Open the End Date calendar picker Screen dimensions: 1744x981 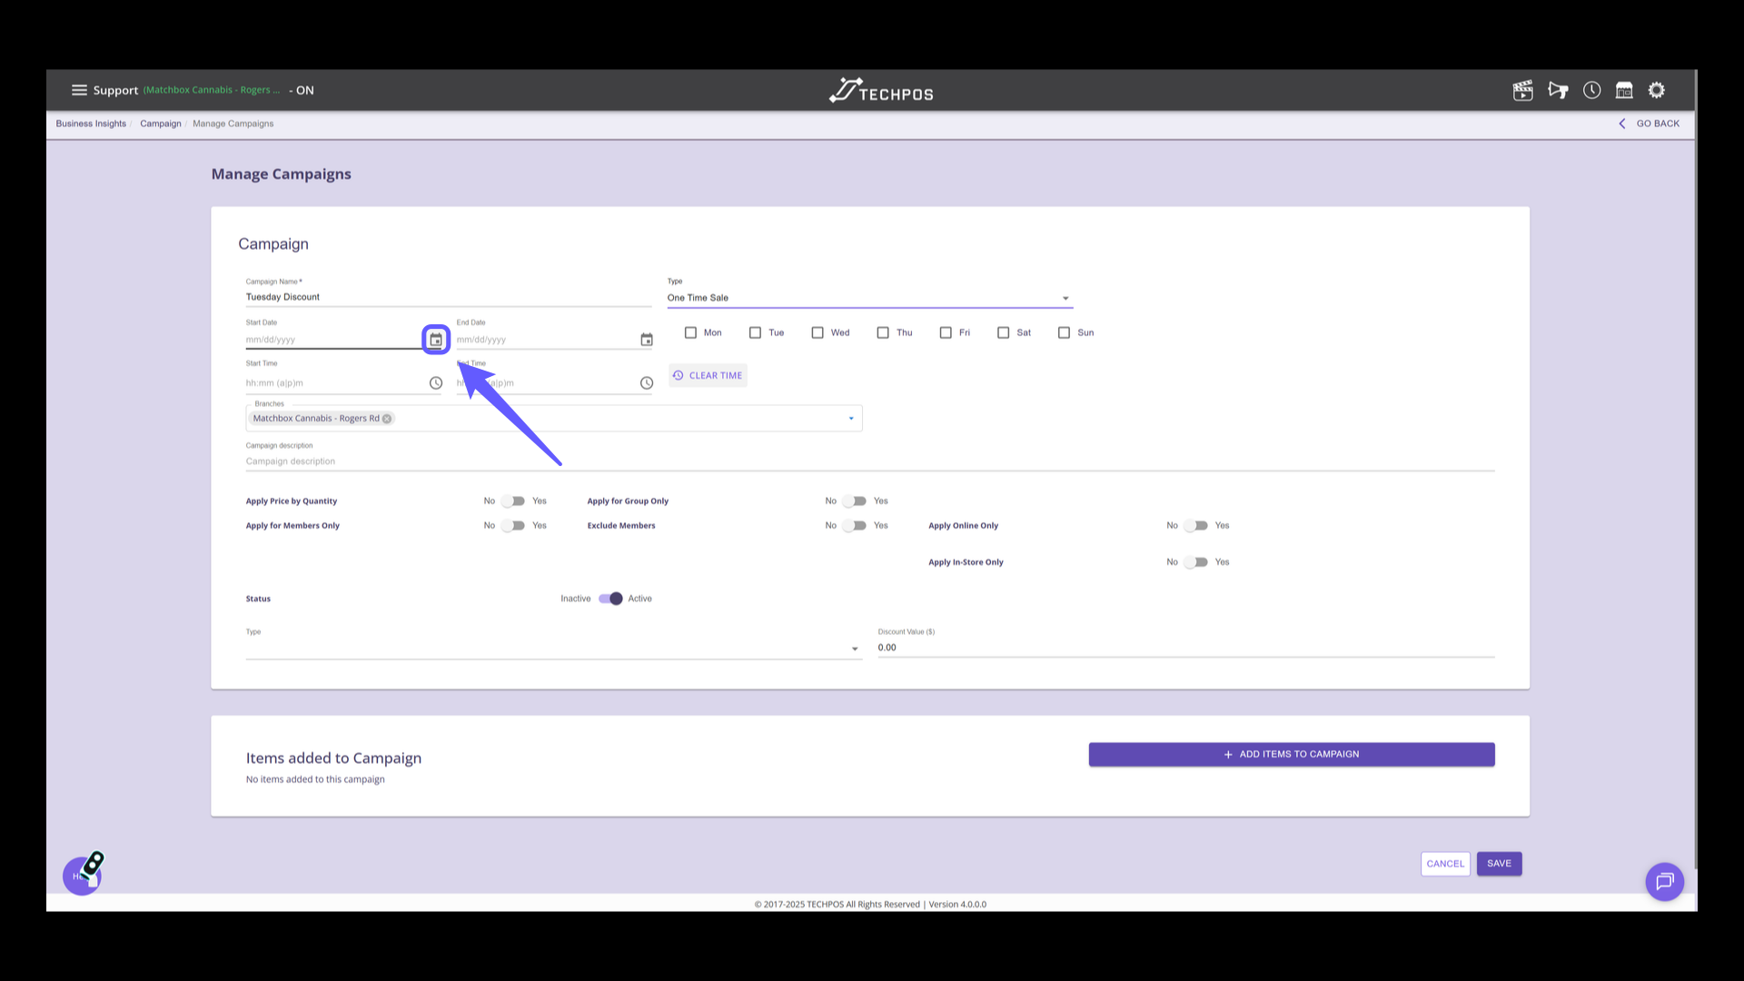point(647,340)
